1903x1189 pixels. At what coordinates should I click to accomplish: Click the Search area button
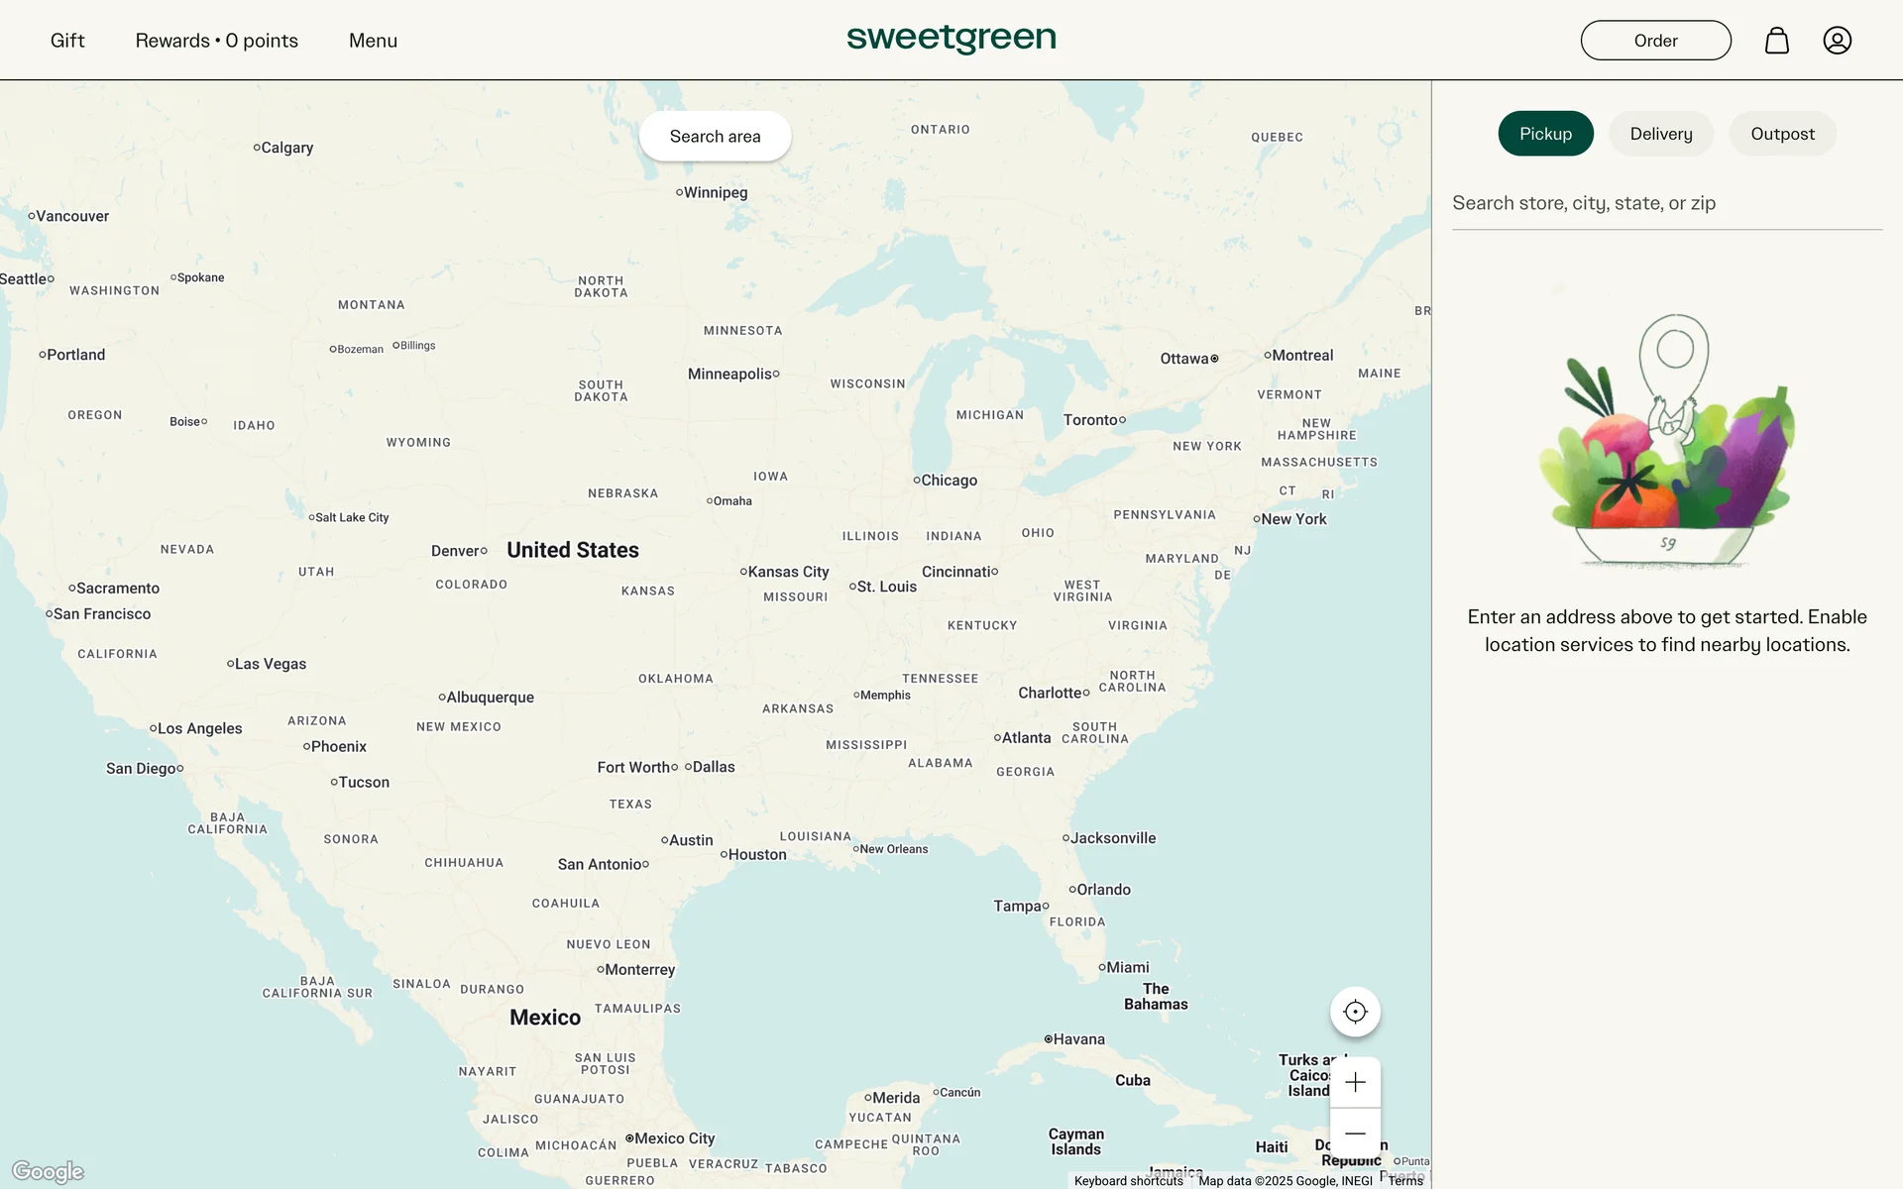715,137
